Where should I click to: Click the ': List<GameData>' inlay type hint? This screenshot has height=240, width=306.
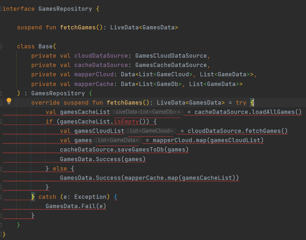click(x=117, y=140)
